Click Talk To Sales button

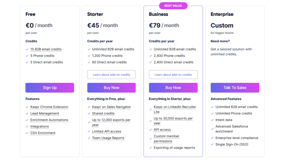tap(235, 88)
